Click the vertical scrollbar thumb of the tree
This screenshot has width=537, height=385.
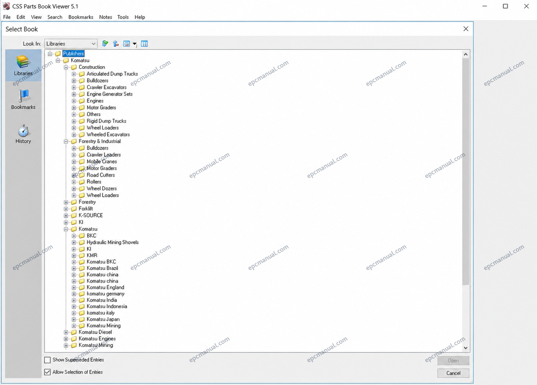pyautogui.click(x=466, y=171)
